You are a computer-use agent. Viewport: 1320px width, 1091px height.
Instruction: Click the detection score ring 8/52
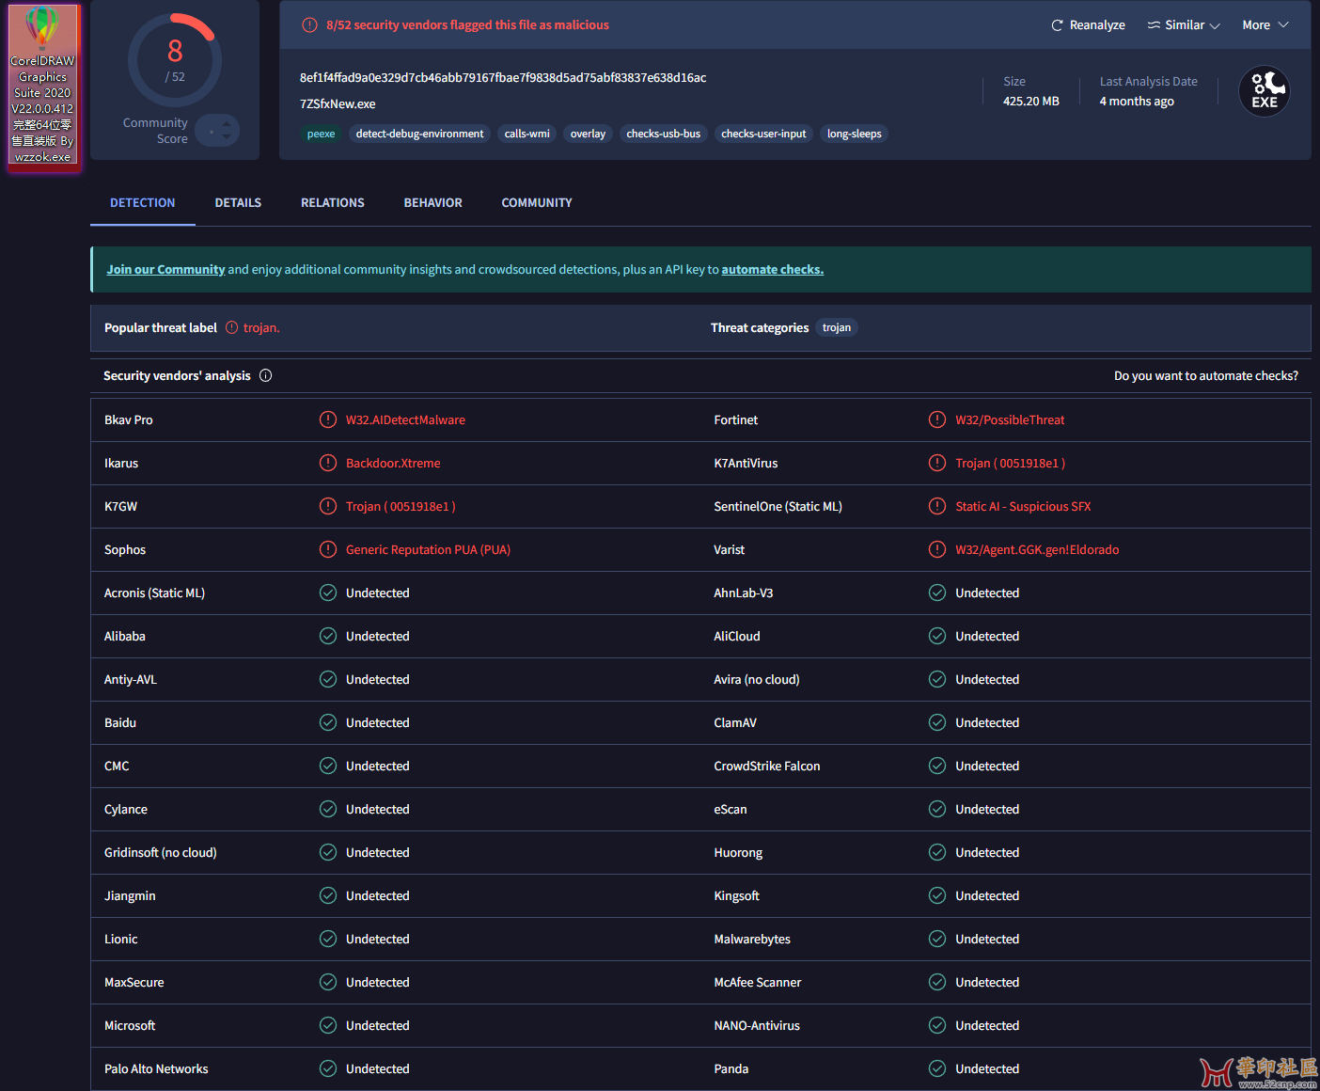click(175, 60)
